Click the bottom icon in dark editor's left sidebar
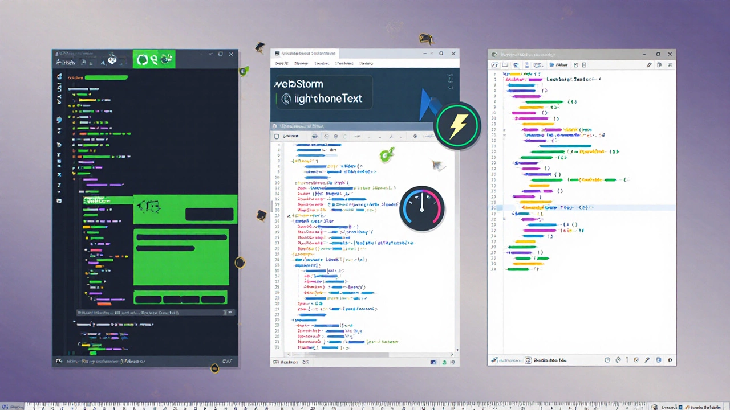The width and height of the screenshot is (730, 410). (x=59, y=200)
